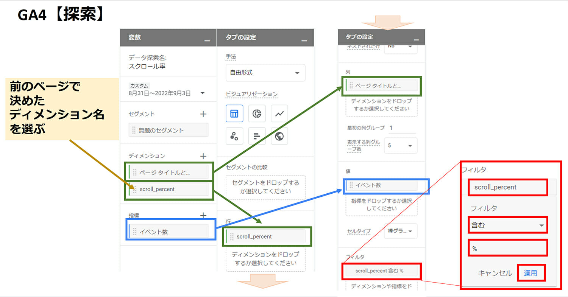
Task: Click the plus icon next to セグメント
Action: pyautogui.click(x=203, y=114)
